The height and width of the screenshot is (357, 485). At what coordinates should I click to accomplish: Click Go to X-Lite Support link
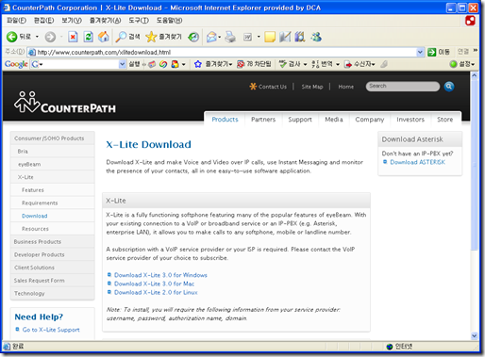[51, 330]
